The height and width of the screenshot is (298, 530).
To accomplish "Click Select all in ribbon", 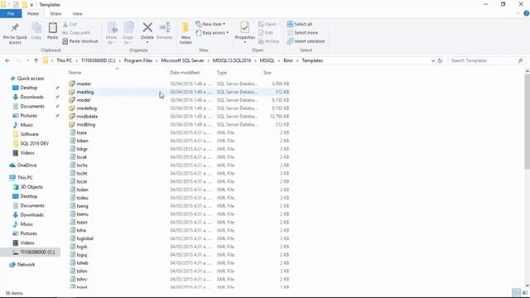I will [x=300, y=24].
